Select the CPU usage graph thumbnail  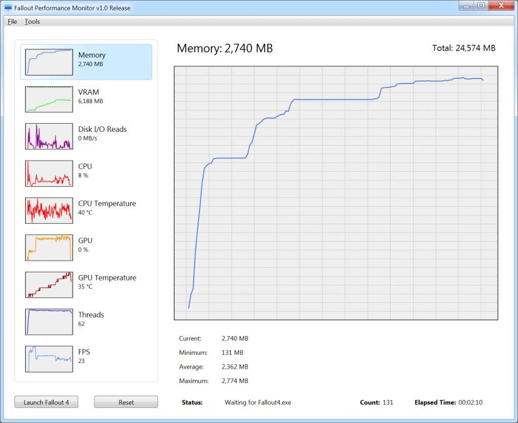49,174
